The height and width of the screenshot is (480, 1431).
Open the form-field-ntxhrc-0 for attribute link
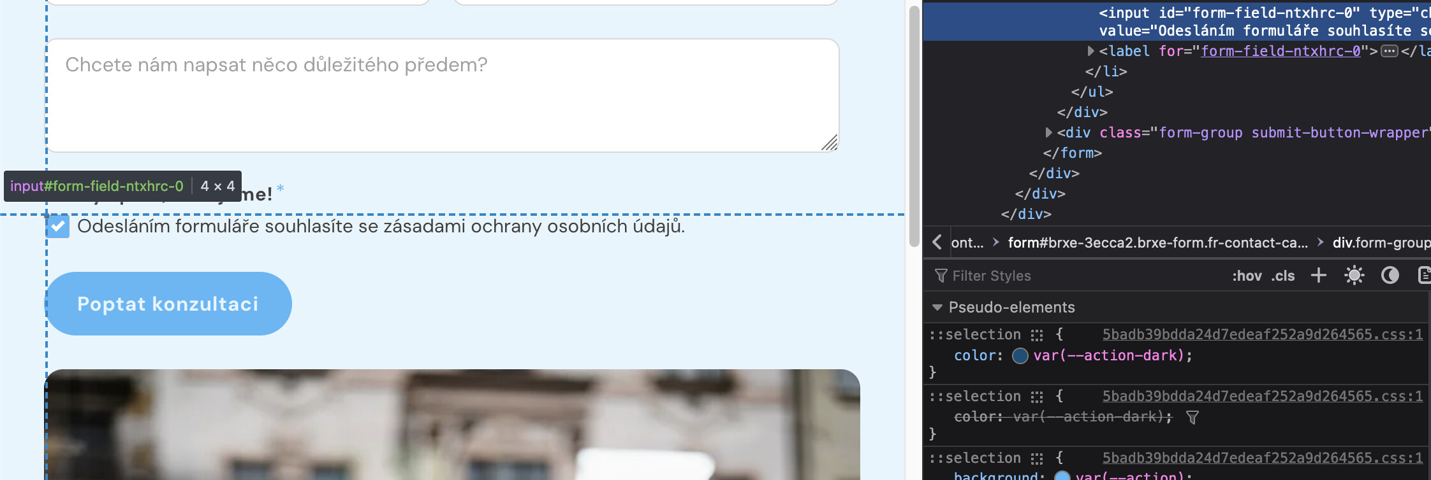(1281, 51)
